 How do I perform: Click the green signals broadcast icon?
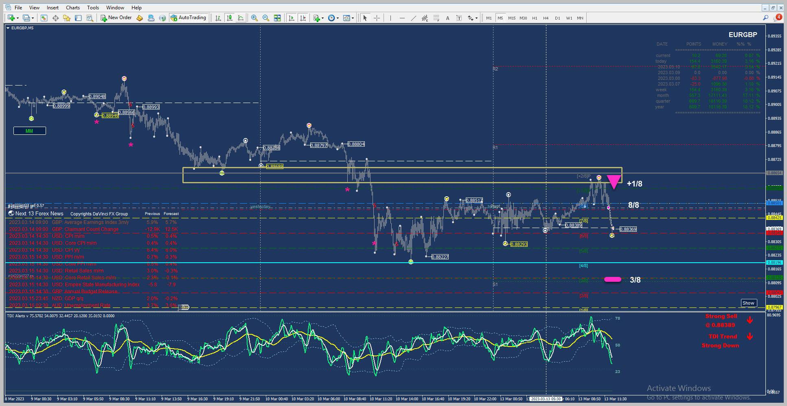162,18
